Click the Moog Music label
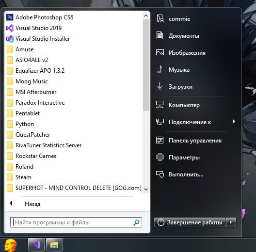Viewport: 256px width, 252px height. tap(32, 81)
